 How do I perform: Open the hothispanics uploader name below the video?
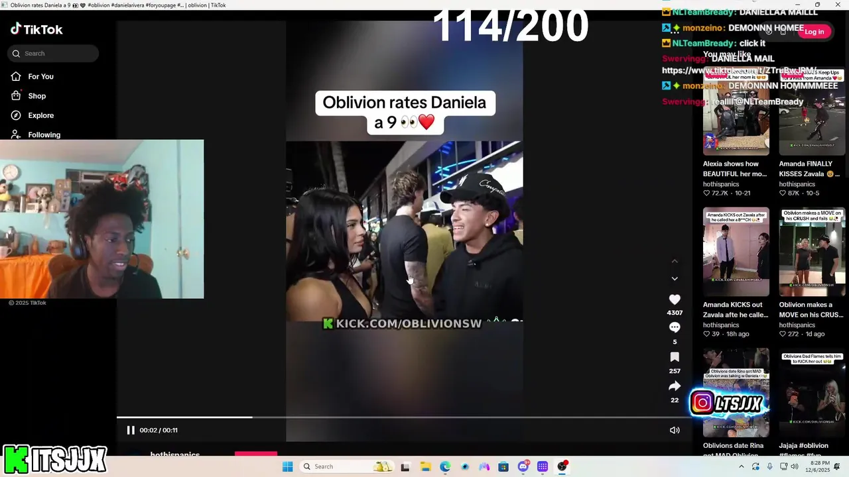[175, 455]
